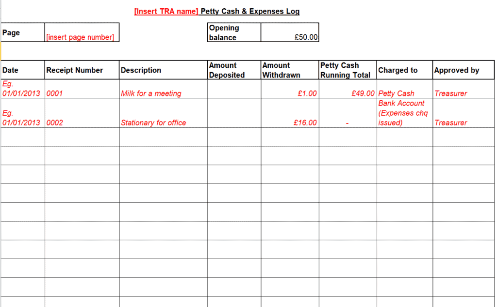Click the empty Amount Deposited cell in stationary row
Screen dimensions: 497x307
coord(234,113)
